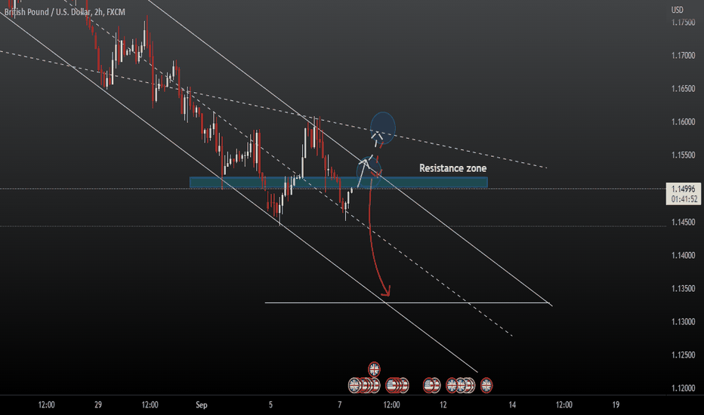Click the 19 date label on time axis
This screenshot has height=415, width=704.
tap(616, 404)
